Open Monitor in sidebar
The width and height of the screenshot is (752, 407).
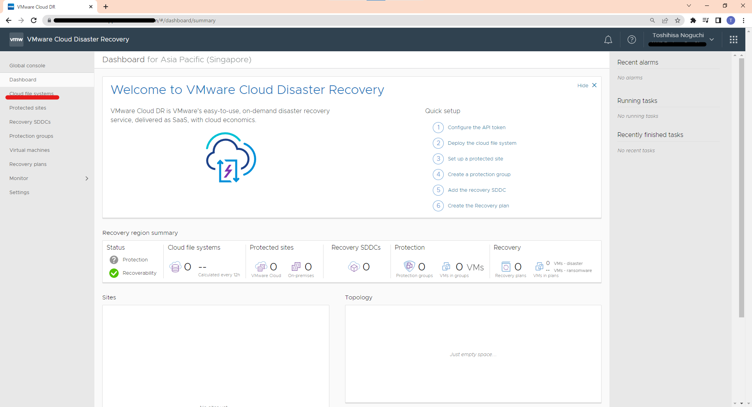[19, 178]
